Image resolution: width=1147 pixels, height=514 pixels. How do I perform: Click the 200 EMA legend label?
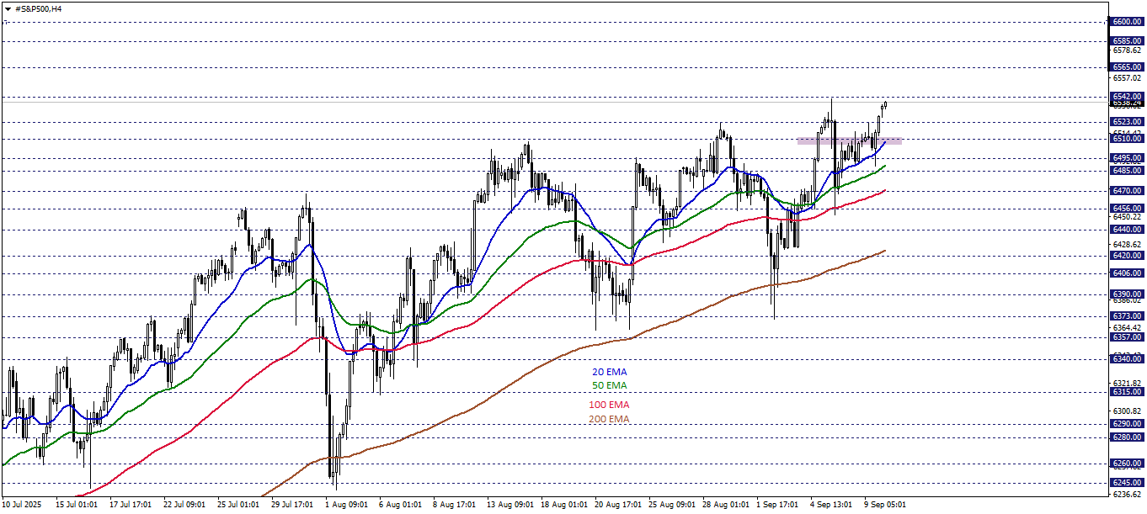(609, 419)
